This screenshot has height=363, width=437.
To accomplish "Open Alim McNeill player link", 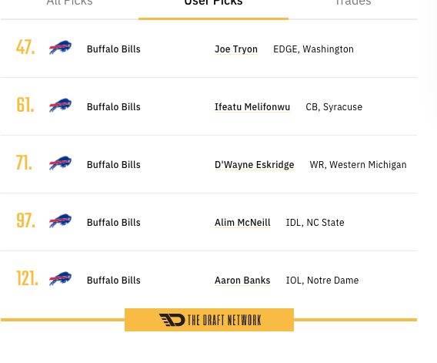I will (242, 223).
